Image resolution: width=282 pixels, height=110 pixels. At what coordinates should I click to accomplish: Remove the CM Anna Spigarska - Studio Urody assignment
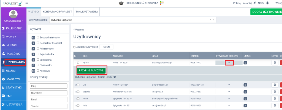coord(115,77)
